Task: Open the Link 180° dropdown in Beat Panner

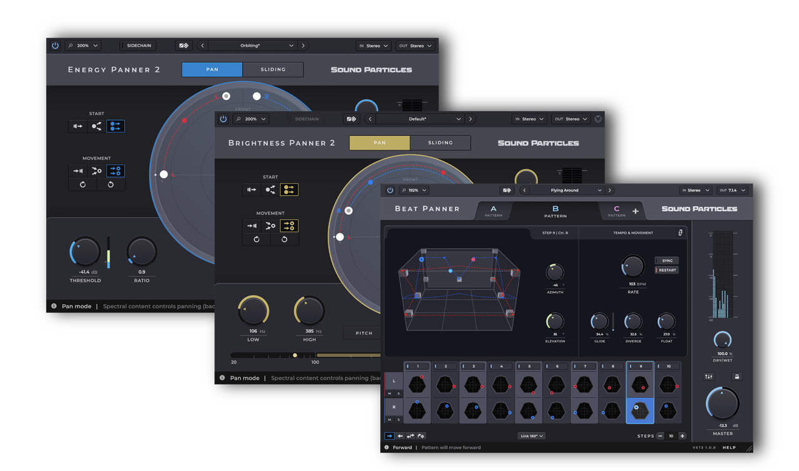Action: pos(531,436)
